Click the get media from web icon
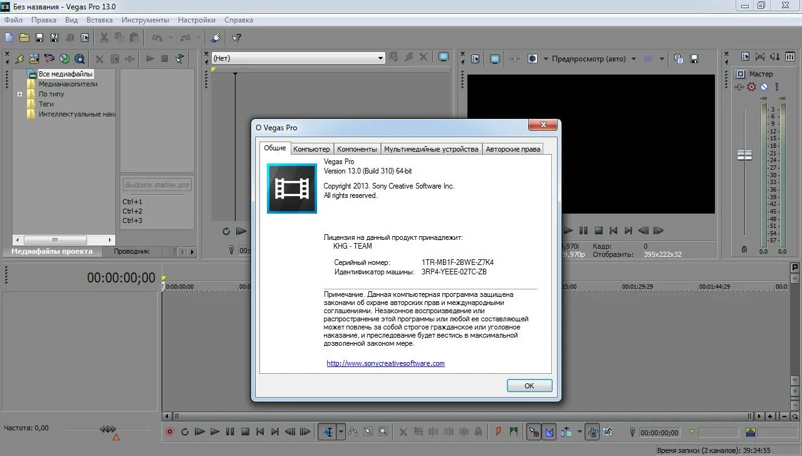The width and height of the screenshot is (802, 456). (x=80, y=59)
